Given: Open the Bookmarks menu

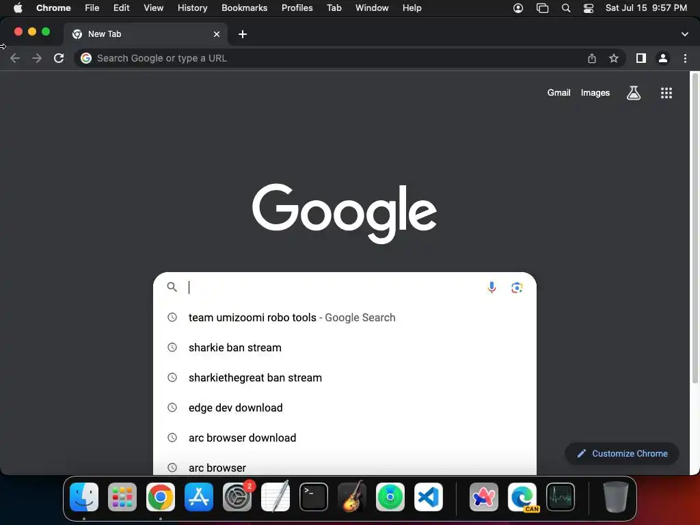Looking at the screenshot, I should [x=244, y=8].
